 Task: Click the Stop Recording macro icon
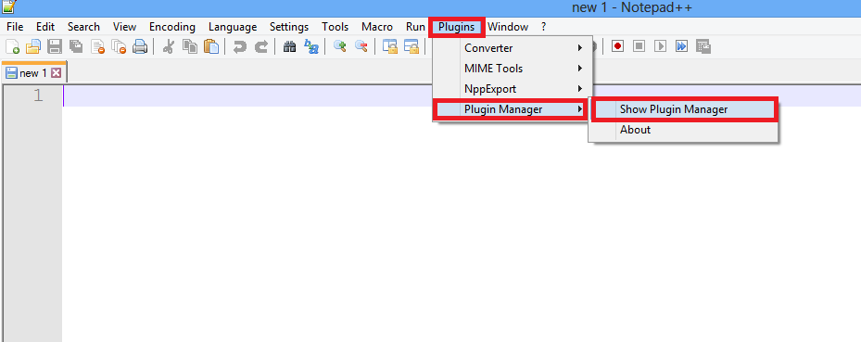point(639,46)
